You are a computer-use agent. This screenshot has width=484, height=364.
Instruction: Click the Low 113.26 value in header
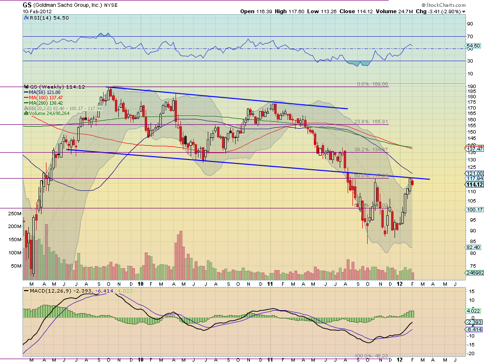tap(322, 11)
